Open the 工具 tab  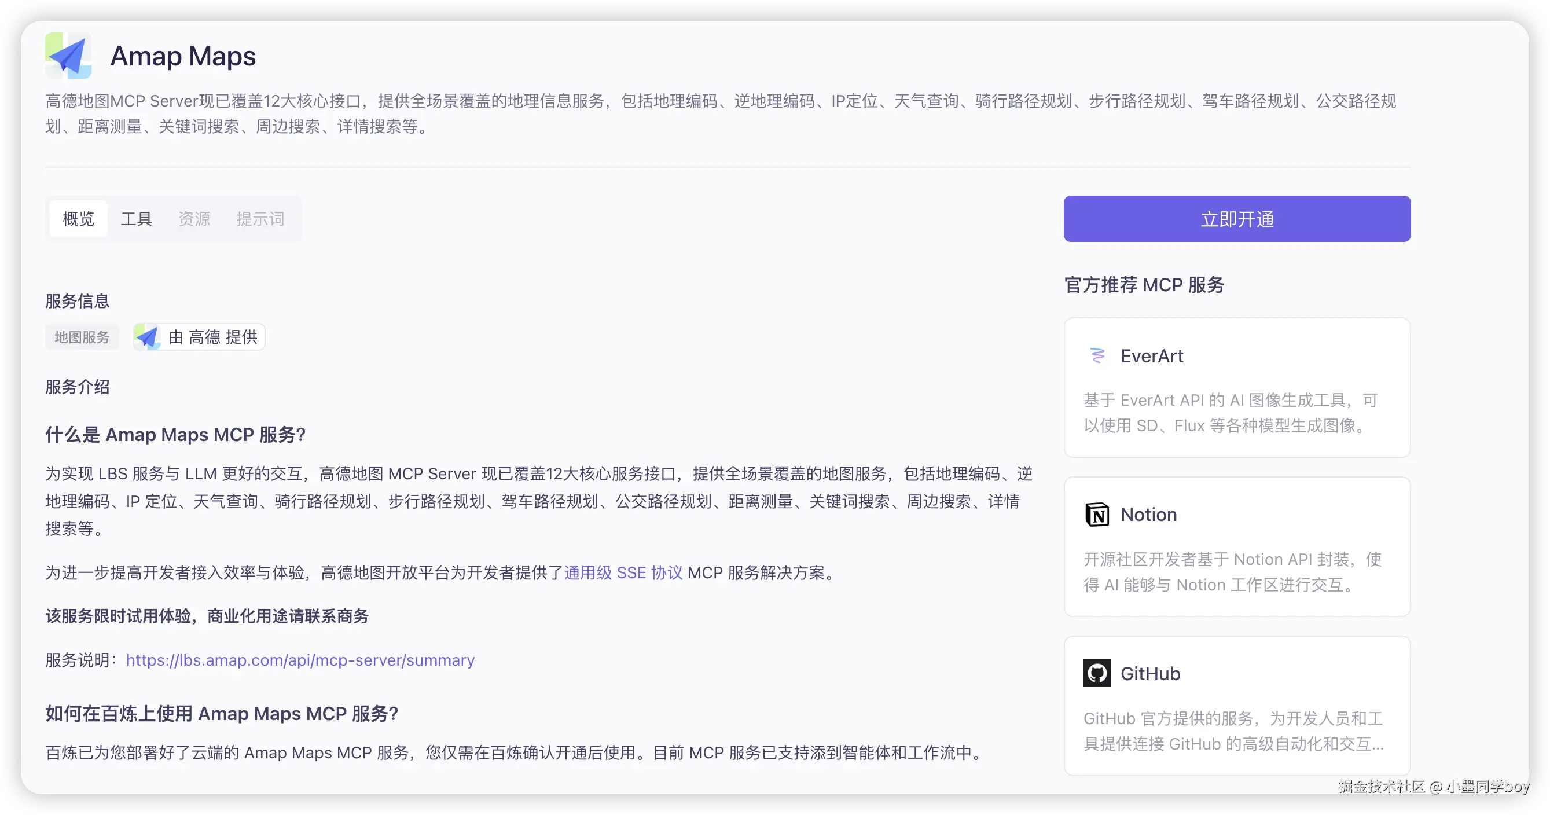[137, 219]
